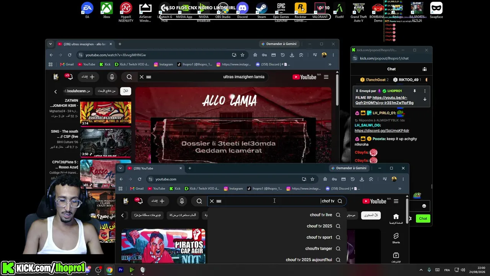Click the green Chat send button

click(423, 219)
